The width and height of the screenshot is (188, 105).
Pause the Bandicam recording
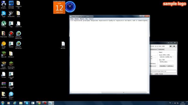pyautogui.click(x=170, y=46)
